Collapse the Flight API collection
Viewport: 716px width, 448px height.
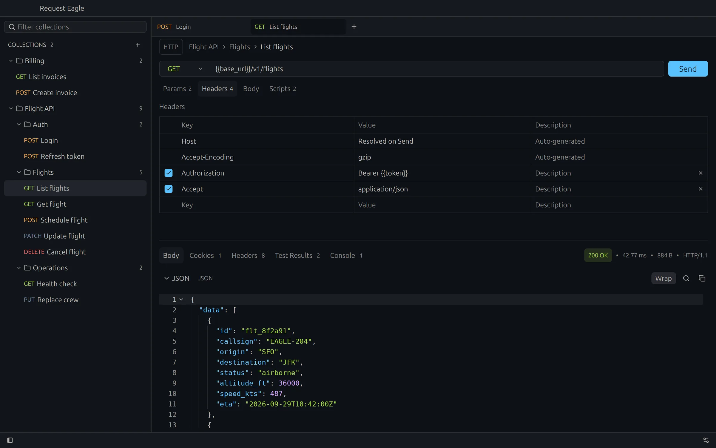(x=11, y=109)
